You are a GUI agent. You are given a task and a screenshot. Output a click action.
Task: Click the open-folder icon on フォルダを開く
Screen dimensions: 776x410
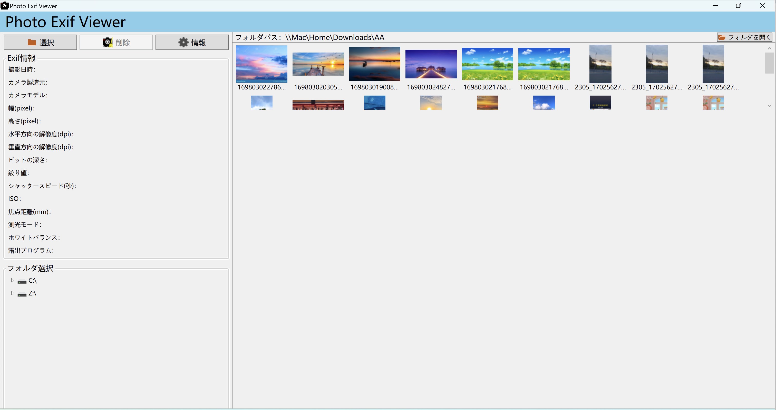coord(722,37)
